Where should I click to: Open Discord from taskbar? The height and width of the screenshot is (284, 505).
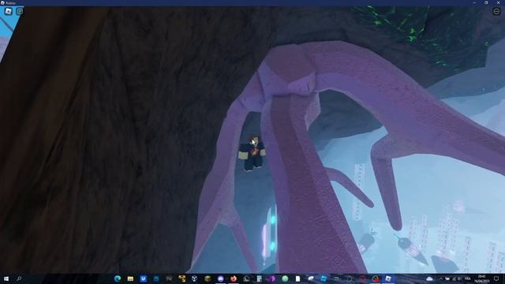(x=221, y=278)
